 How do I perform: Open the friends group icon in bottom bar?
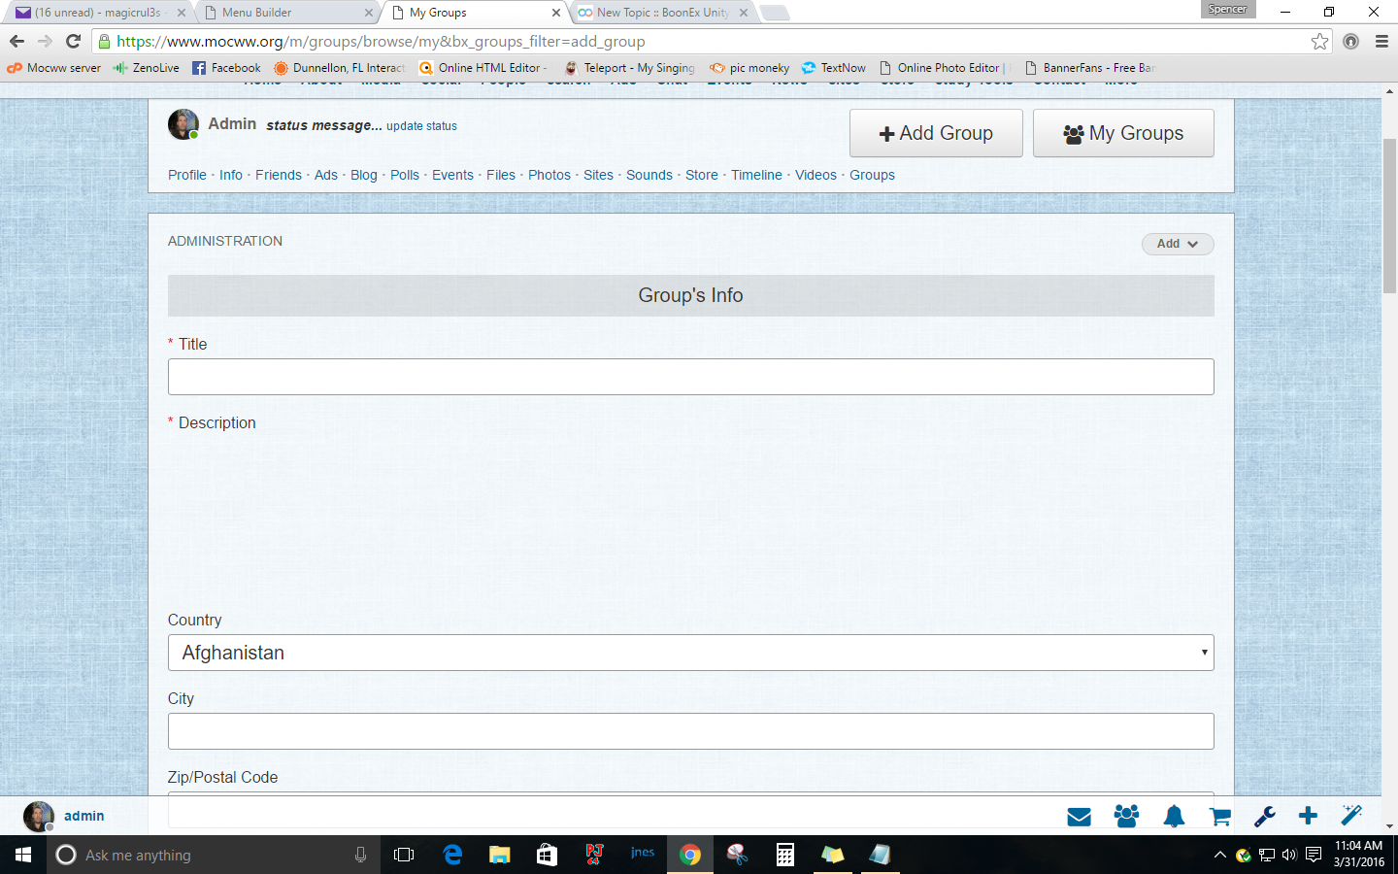[x=1126, y=817]
